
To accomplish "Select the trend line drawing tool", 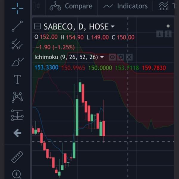I will pos(17,26).
